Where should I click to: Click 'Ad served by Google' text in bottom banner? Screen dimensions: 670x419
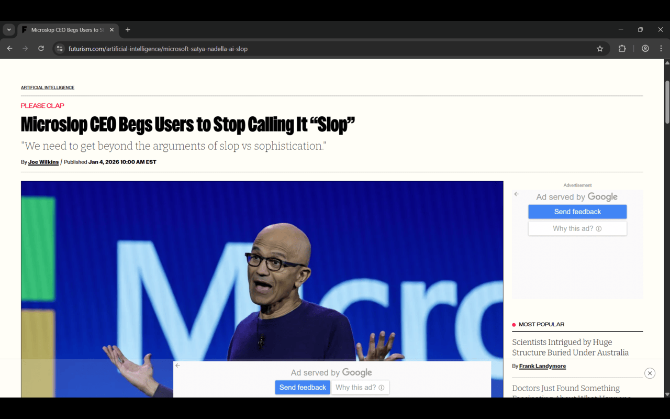(331, 373)
